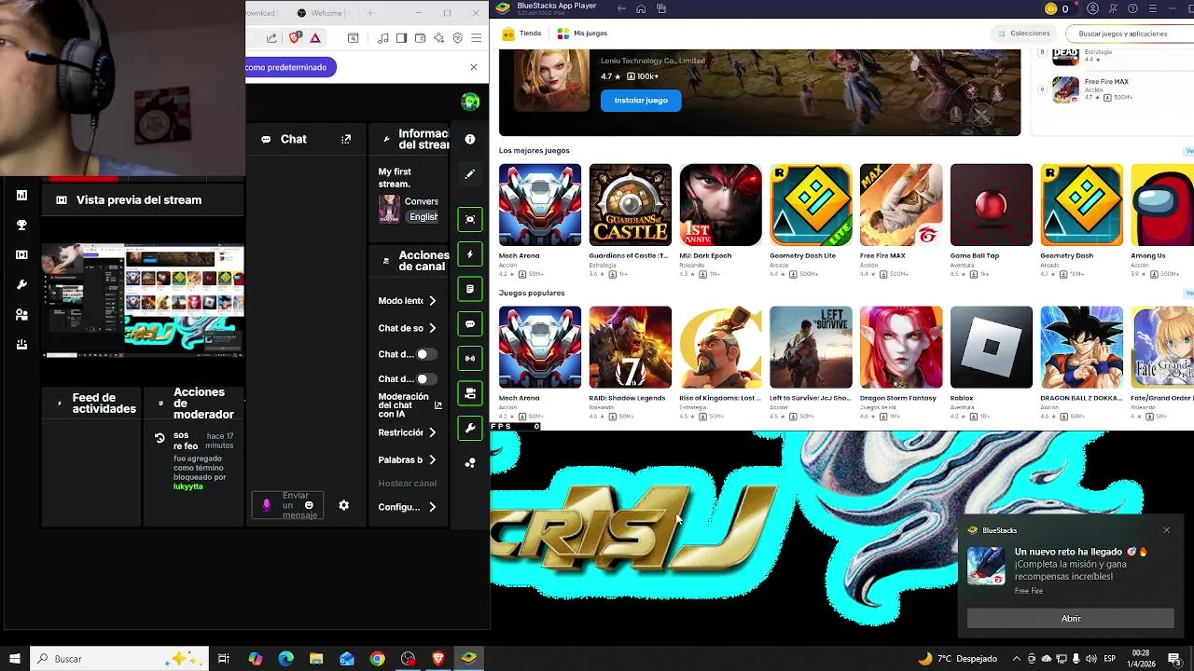This screenshot has height=671, width=1194.
Task: Open BlueStacks account profile icon
Action: (x=1092, y=8)
